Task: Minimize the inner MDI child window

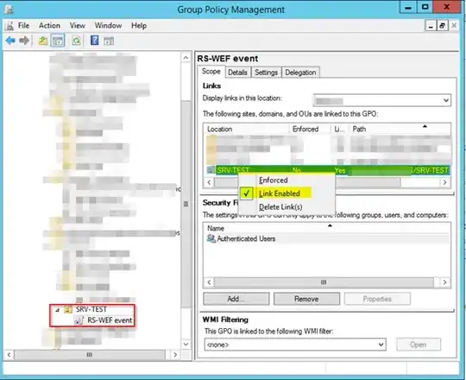Action: pos(430,26)
